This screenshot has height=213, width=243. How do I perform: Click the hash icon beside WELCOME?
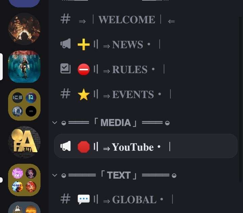pos(65,19)
